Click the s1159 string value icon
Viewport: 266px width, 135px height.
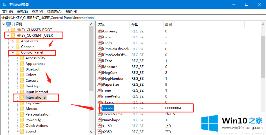coord(99,126)
